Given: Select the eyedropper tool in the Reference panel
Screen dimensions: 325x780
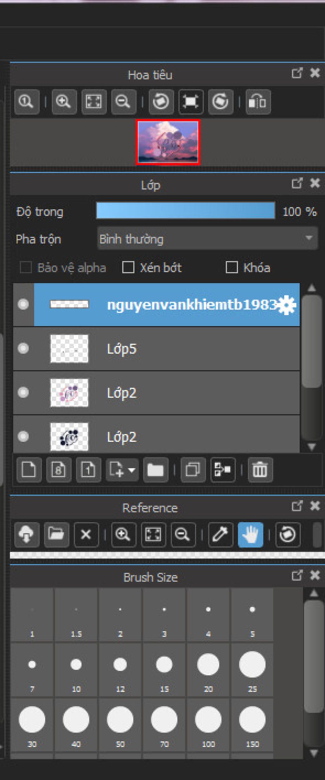Looking at the screenshot, I should 221,535.
